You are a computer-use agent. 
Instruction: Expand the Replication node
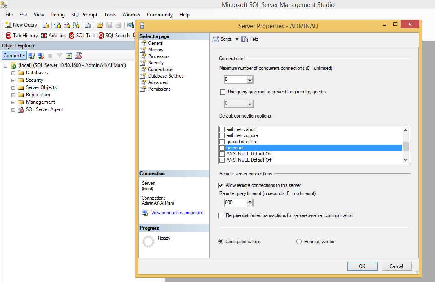coord(13,95)
